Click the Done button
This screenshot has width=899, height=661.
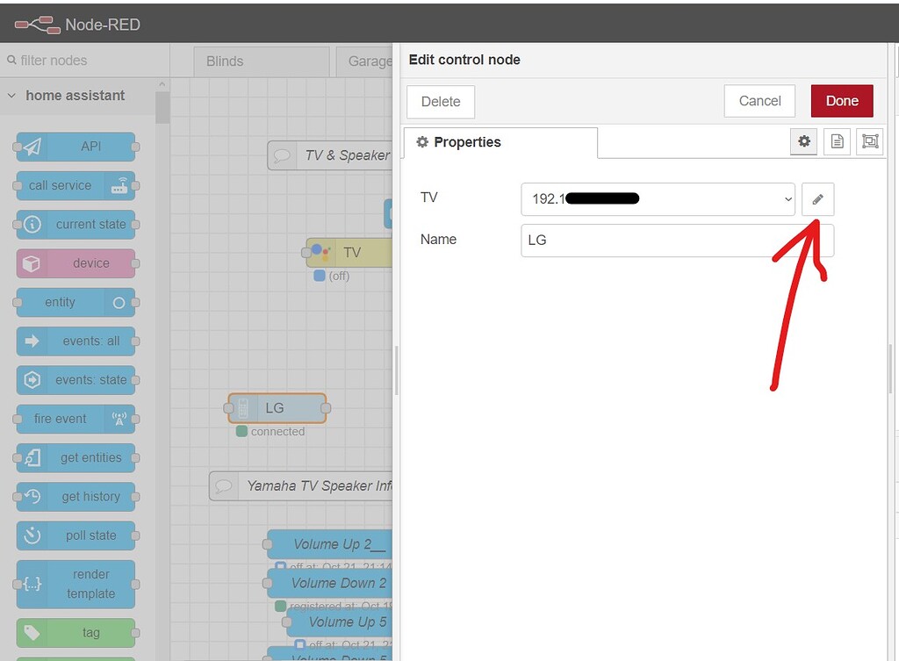(842, 101)
